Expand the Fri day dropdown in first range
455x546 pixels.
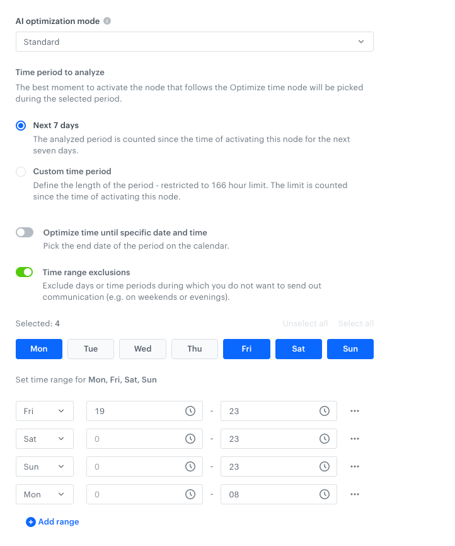pos(44,411)
